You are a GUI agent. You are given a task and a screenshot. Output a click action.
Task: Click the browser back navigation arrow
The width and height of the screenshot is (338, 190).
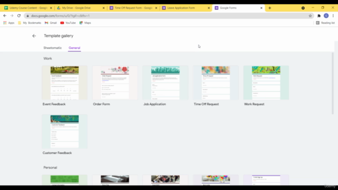[5, 16]
